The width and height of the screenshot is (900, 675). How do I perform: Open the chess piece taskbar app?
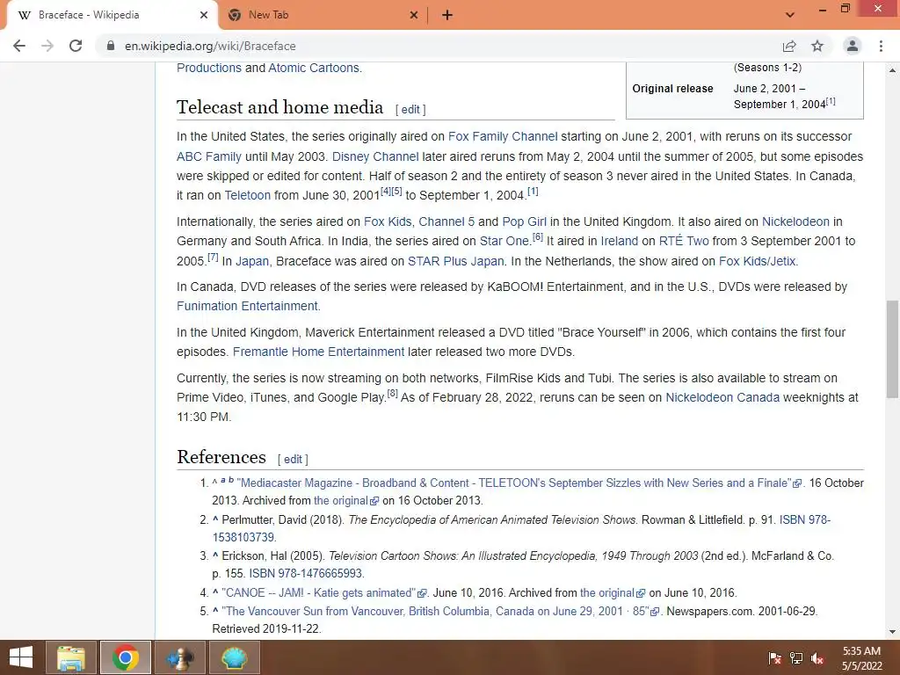[x=180, y=657]
